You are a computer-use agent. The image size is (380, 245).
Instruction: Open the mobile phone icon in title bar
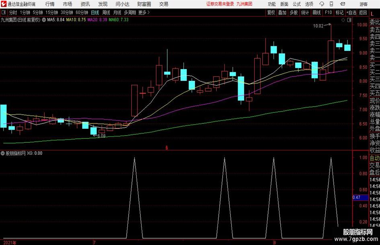[331, 4]
